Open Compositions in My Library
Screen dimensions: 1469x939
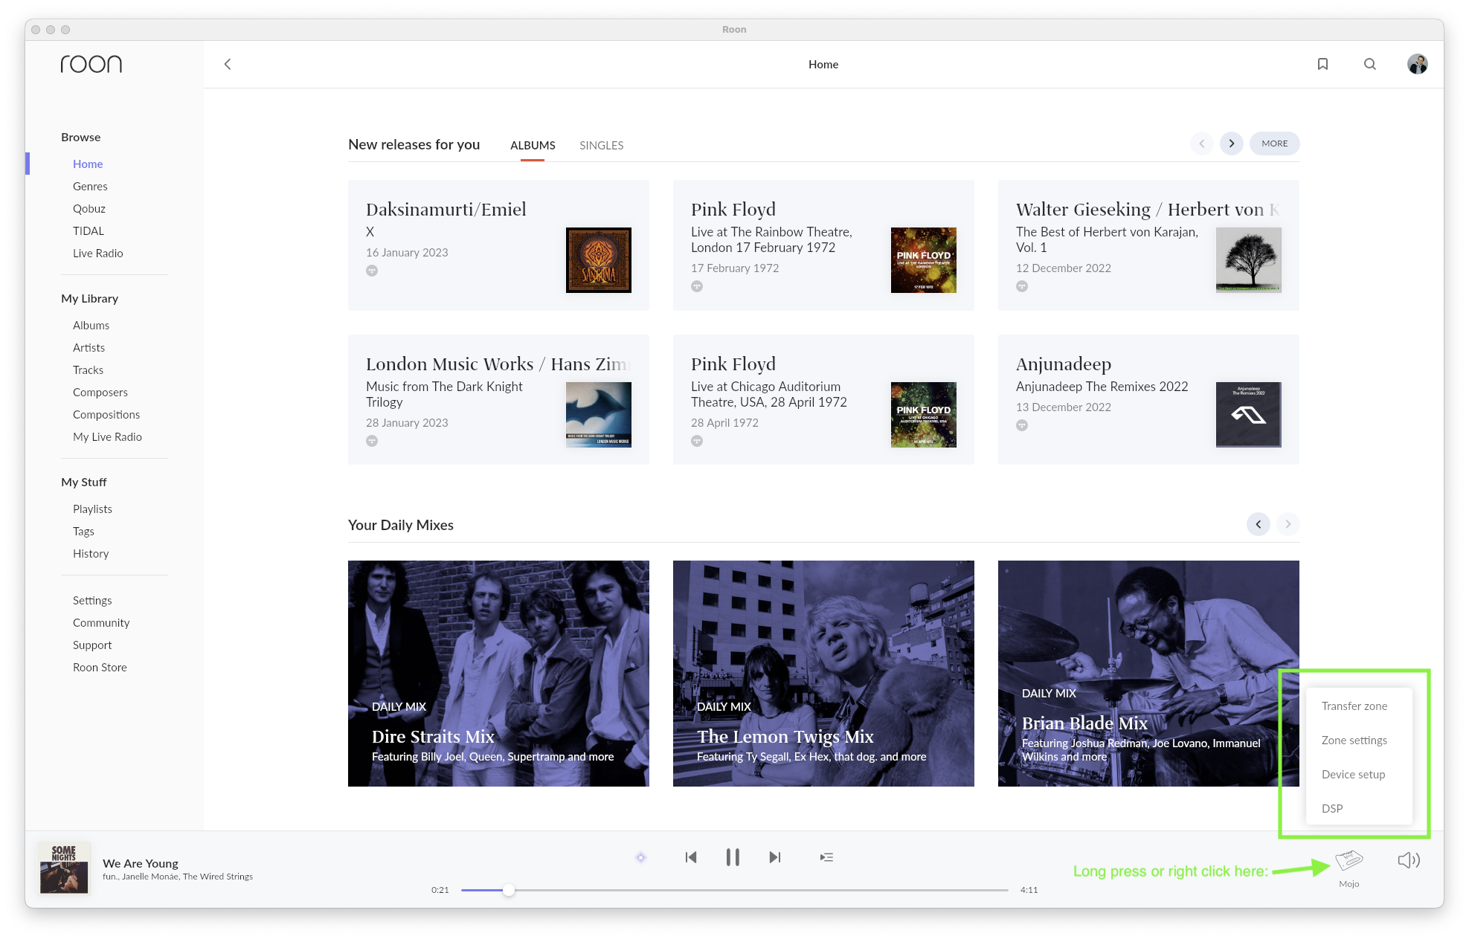coord(106,414)
